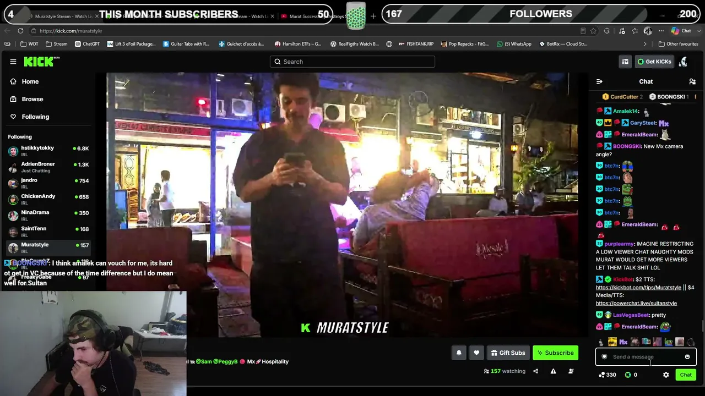The image size is (705, 396).
Task: Open Lift 3 eFoil Package bookmark
Action: point(131,44)
